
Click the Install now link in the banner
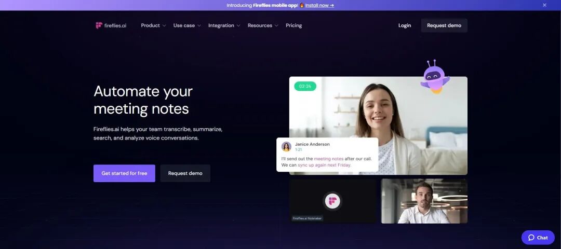[x=319, y=5]
